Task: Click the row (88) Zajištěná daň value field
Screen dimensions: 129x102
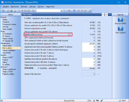Action: point(88,59)
